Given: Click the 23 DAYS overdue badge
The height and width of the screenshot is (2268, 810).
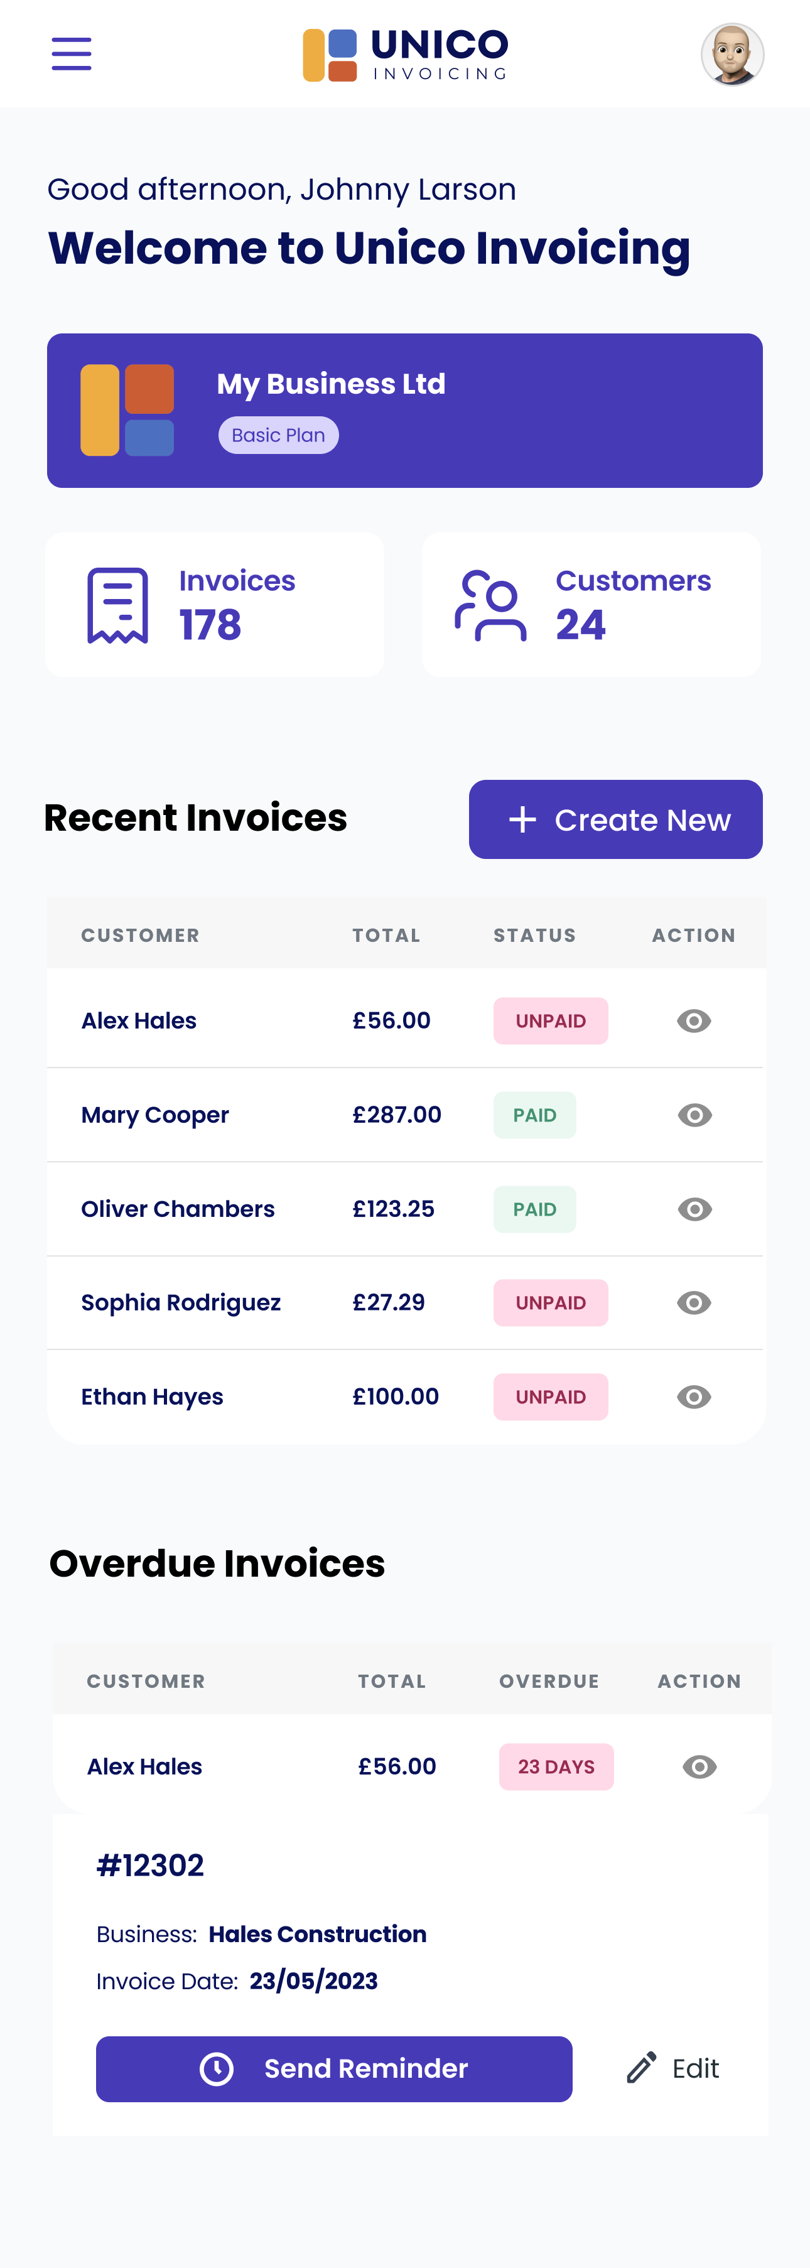Looking at the screenshot, I should tap(556, 1766).
